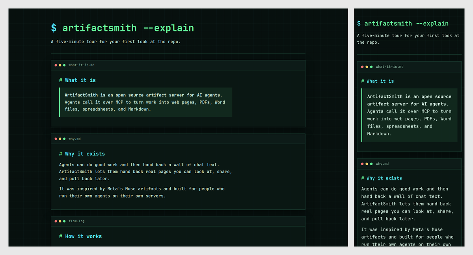Click bold 'ArtifactSmith is an open source' text, narrow mobile preview
The image size is (473, 255).
[x=410, y=100]
